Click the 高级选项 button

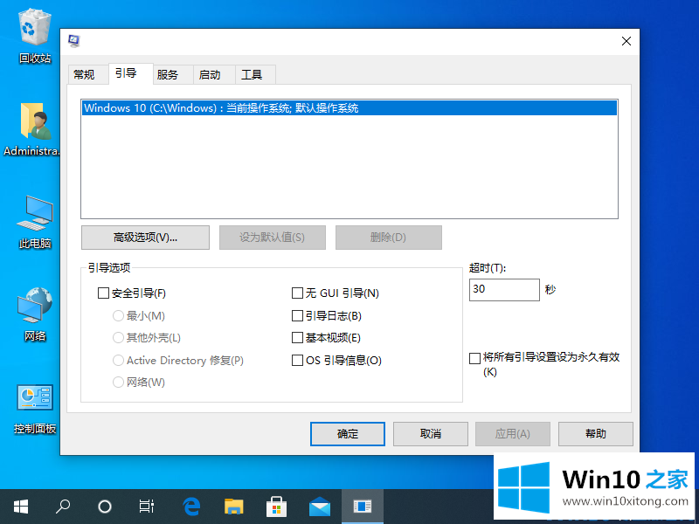click(x=145, y=238)
